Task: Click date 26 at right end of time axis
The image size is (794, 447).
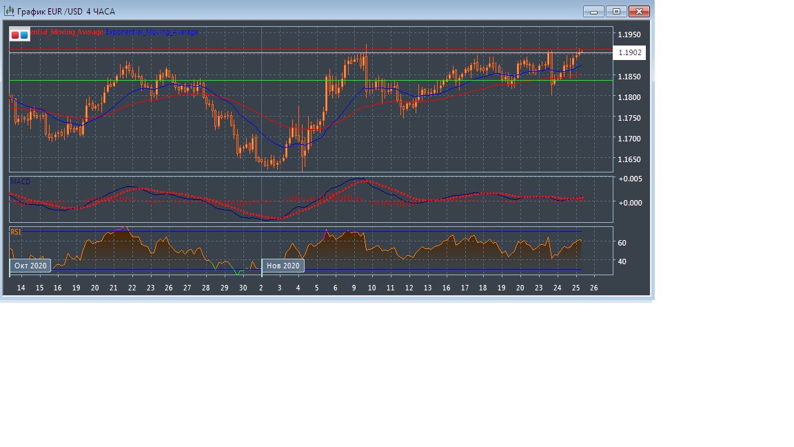Action: [593, 288]
